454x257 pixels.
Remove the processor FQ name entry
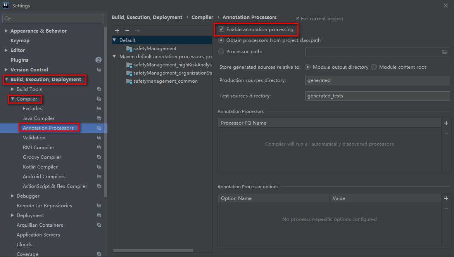(446, 133)
